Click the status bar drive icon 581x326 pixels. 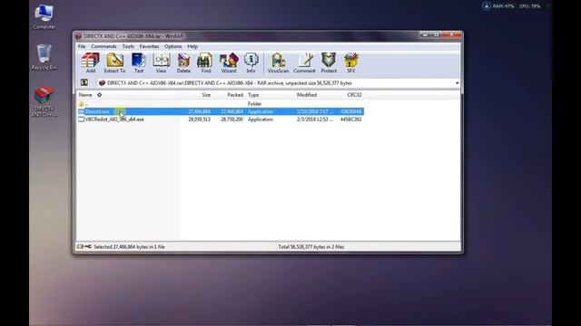coord(80,246)
